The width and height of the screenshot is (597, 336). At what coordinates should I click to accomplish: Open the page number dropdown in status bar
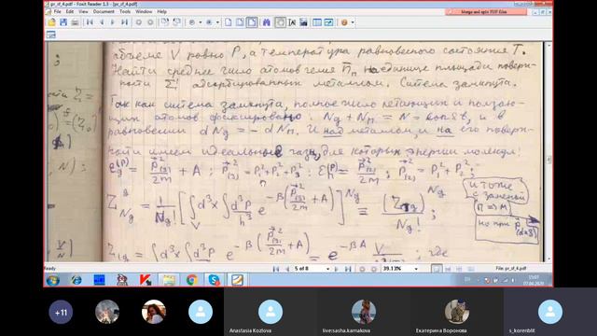(x=327, y=269)
